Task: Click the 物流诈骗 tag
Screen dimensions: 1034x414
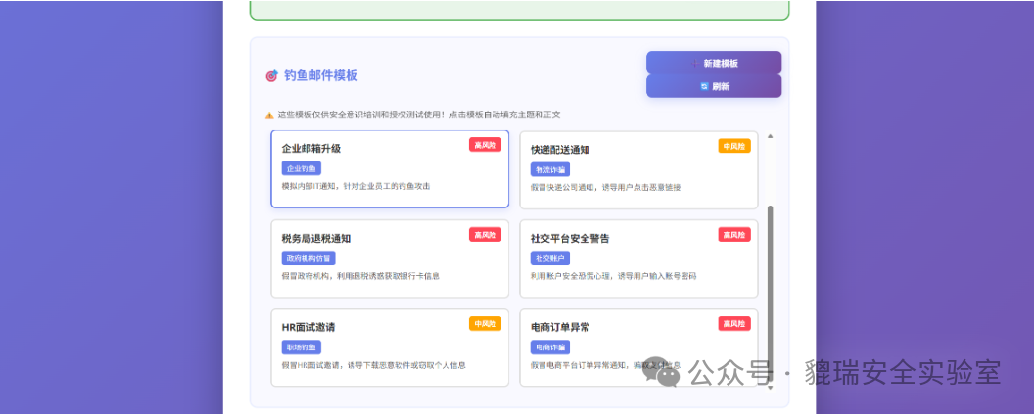Action: [x=550, y=169]
